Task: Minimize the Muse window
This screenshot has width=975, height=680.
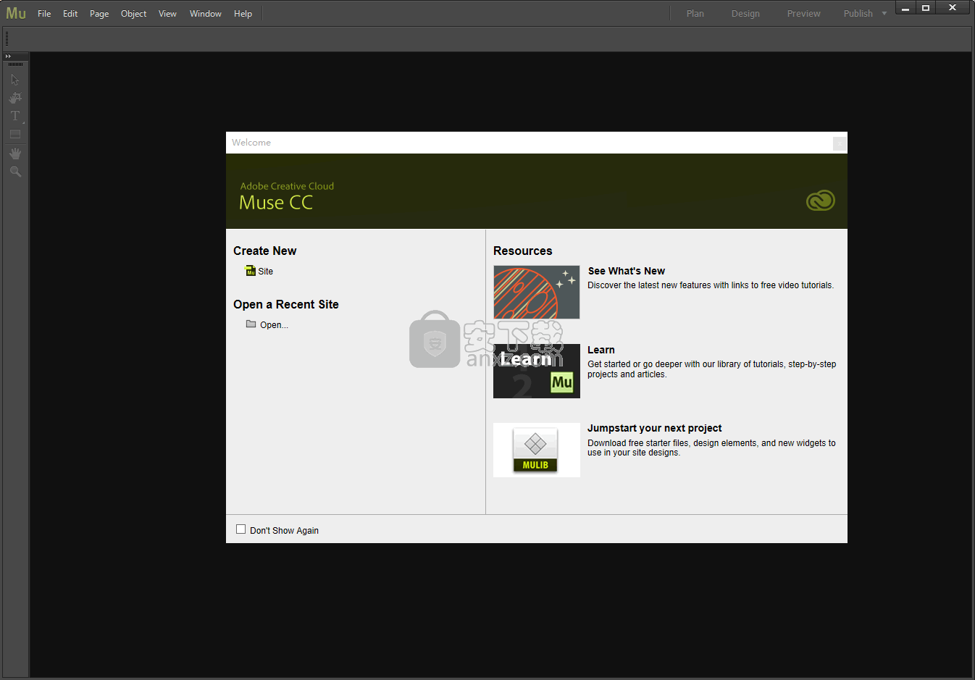Action: (x=905, y=8)
